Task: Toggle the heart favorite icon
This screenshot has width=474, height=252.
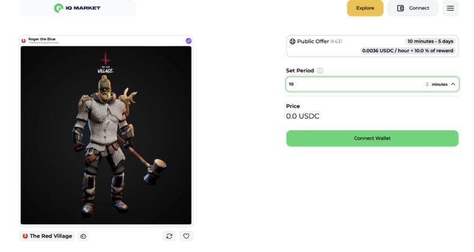Action: pyautogui.click(x=186, y=236)
